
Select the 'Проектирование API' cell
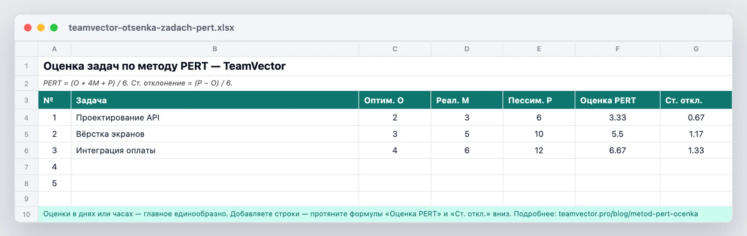click(215, 118)
